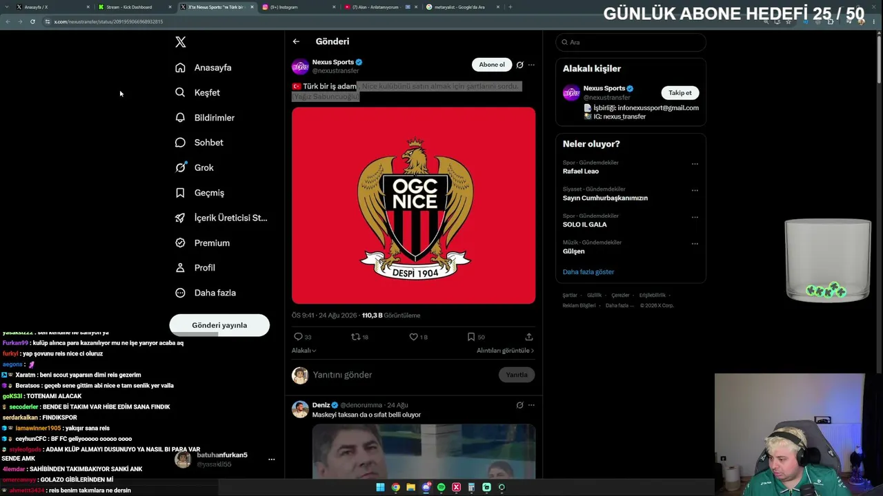This screenshot has height=496, width=883.
Task: Bookmark the Nexus Sports post
Action: [471, 337]
